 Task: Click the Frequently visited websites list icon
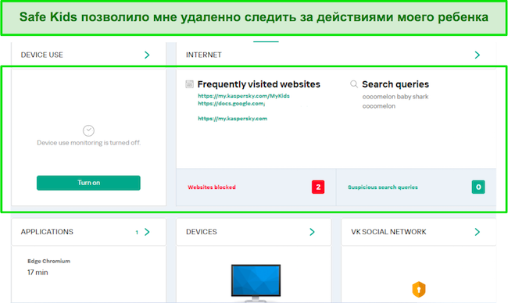[190, 84]
